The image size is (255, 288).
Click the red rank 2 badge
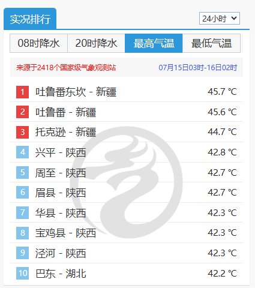(x=22, y=112)
